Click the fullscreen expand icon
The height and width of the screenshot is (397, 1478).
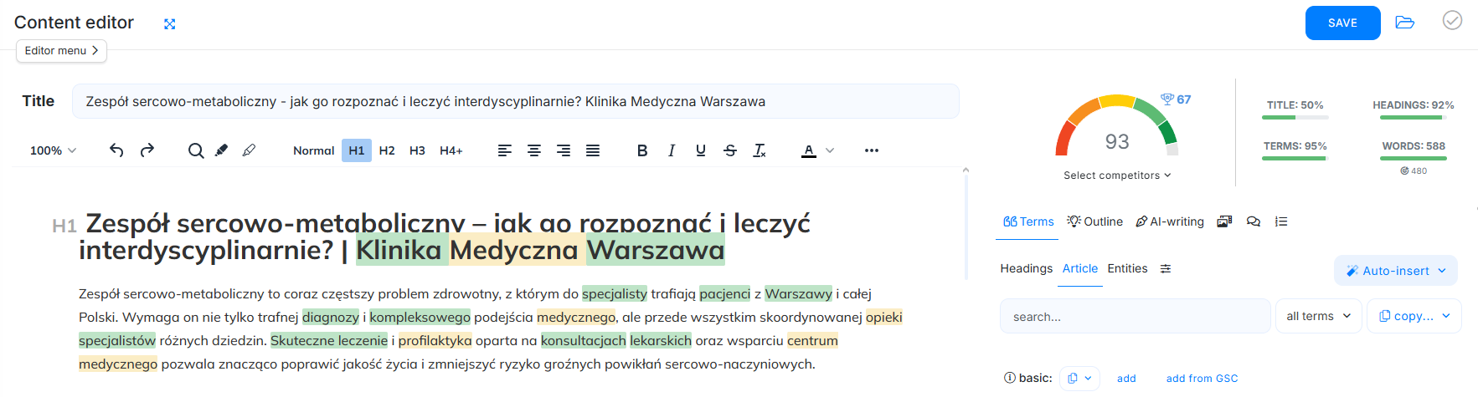(x=170, y=24)
